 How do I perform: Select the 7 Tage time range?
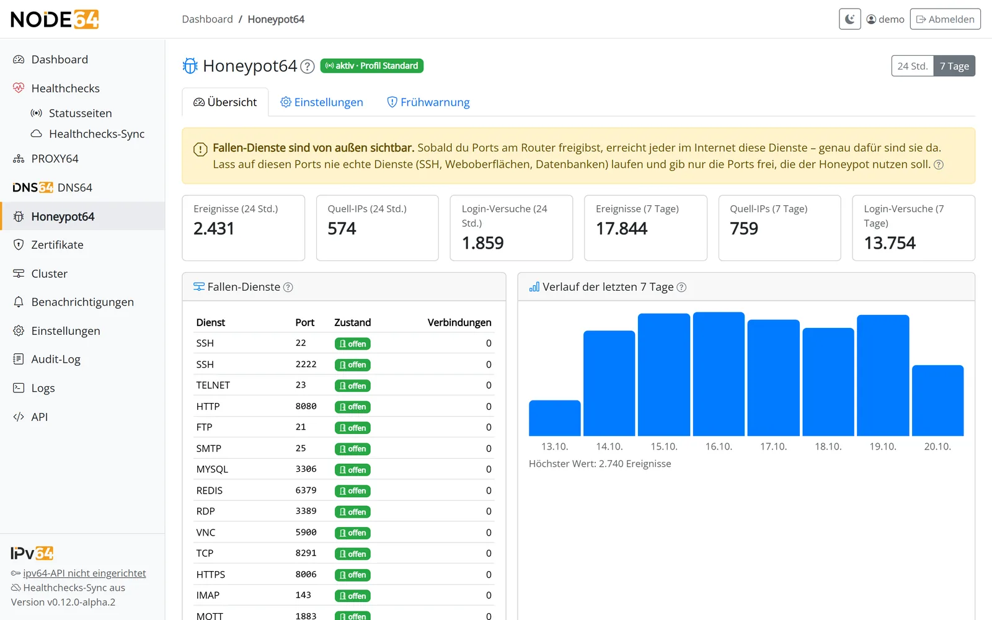pos(954,66)
